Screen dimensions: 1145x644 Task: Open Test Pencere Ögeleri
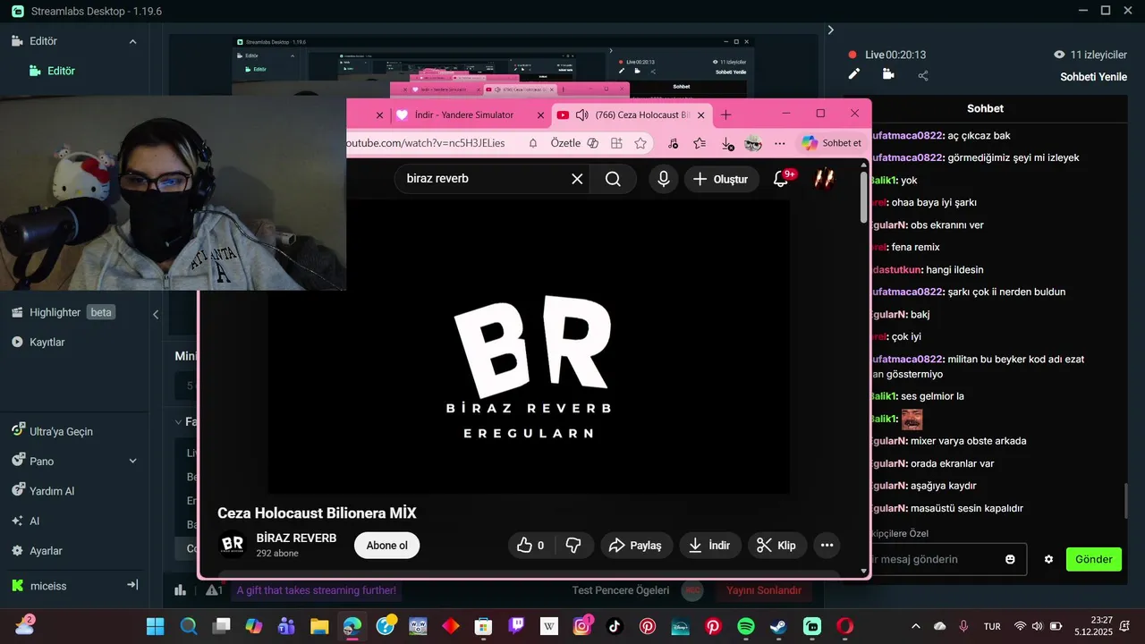coord(621,590)
